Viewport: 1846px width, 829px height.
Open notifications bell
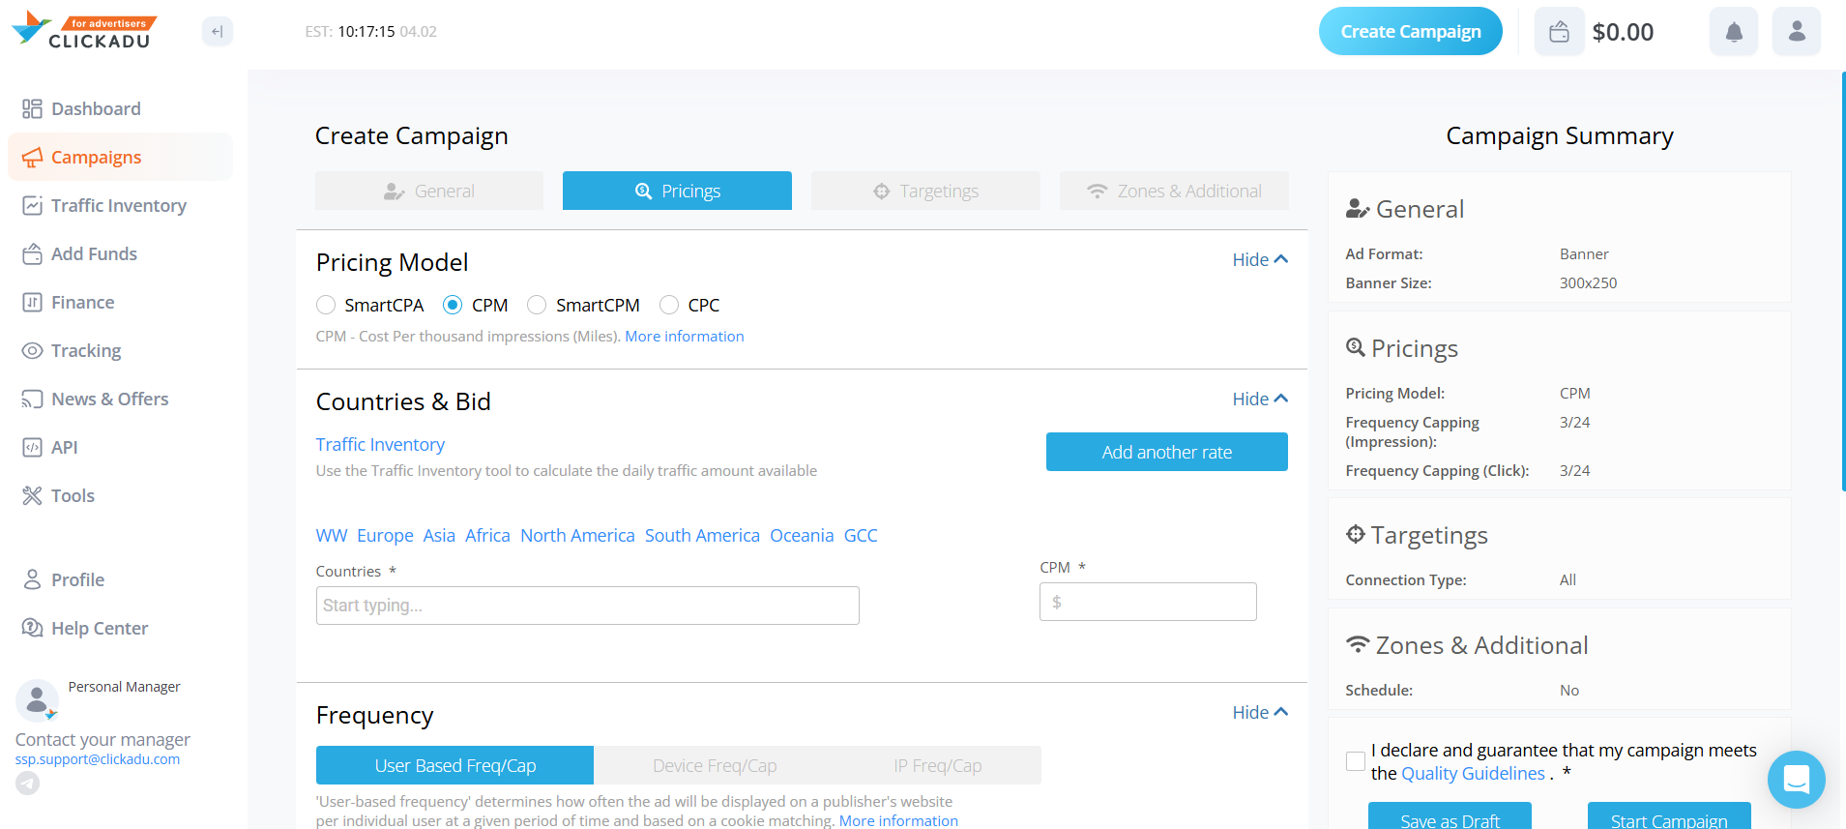click(x=1734, y=31)
